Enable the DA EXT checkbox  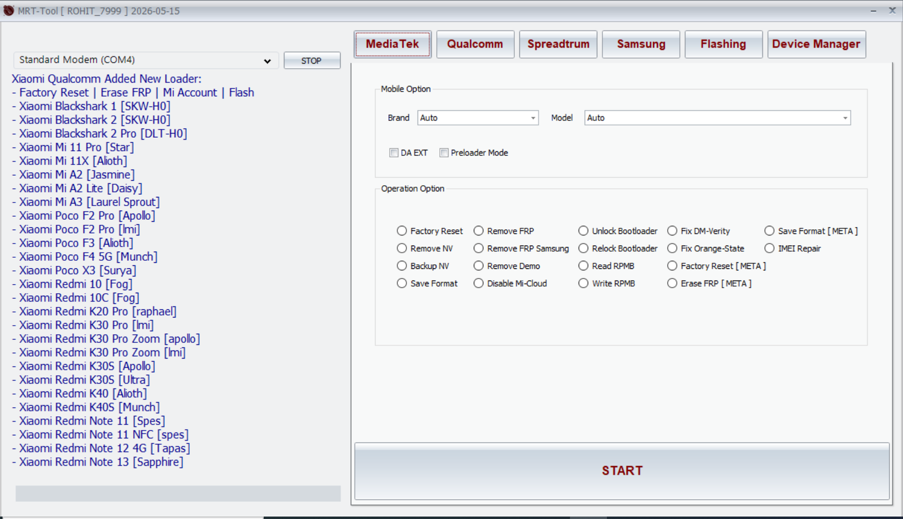[x=394, y=152]
